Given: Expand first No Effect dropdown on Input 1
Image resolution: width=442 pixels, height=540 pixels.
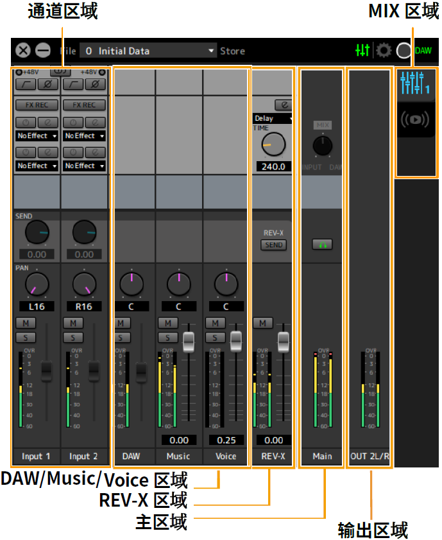Looking at the screenshot, I should coord(37,136).
